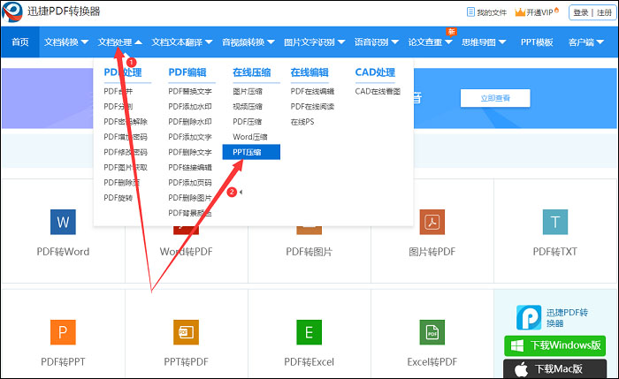Click the 立即查看 banner button

pyautogui.click(x=495, y=98)
